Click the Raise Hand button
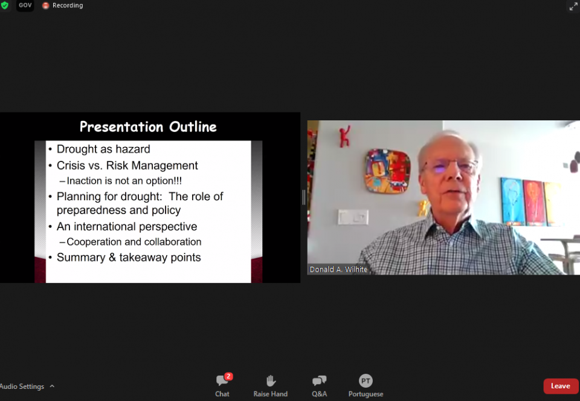580x401 pixels. [271, 386]
